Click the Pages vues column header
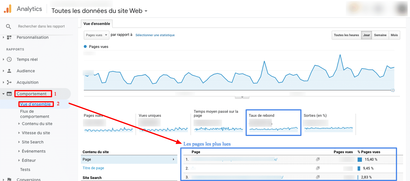Screen dimensions: 410x181 343,152
